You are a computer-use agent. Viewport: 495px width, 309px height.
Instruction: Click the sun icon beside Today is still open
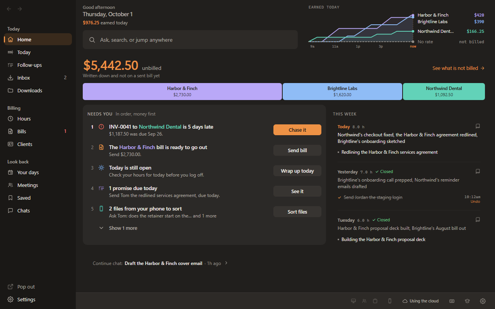pos(101,168)
